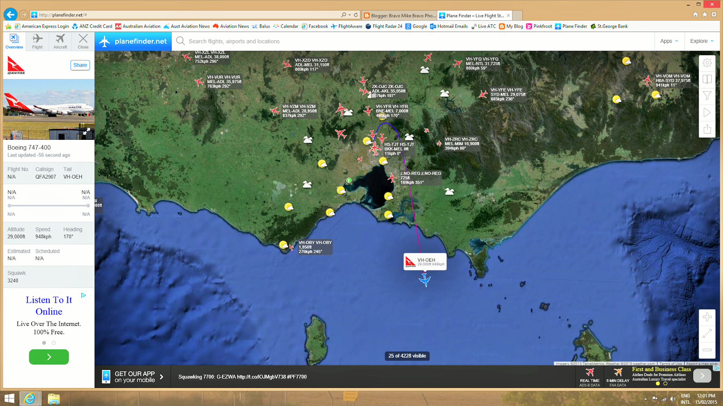723x406 pixels.
Task: Zoom in the map with plus button
Action: click(x=707, y=317)
